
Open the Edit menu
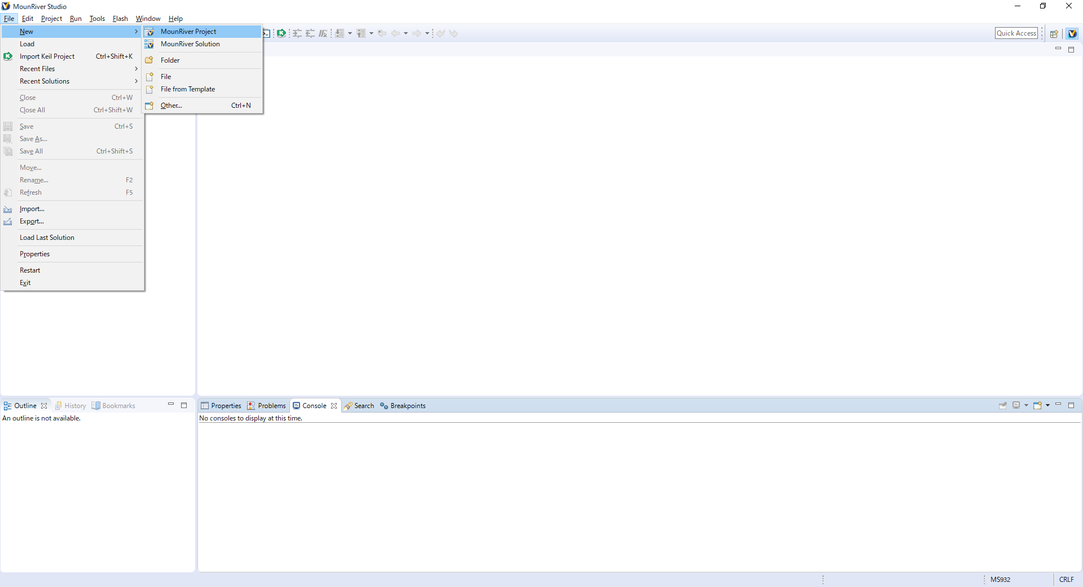pos(28,19)
